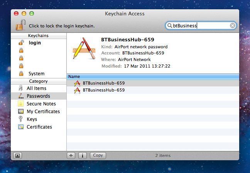Click the unlocked padlock icon beside login
Image resolution: width=250 pixels, height=173 pixels.
pyautogui.click(x=21, y=42)
